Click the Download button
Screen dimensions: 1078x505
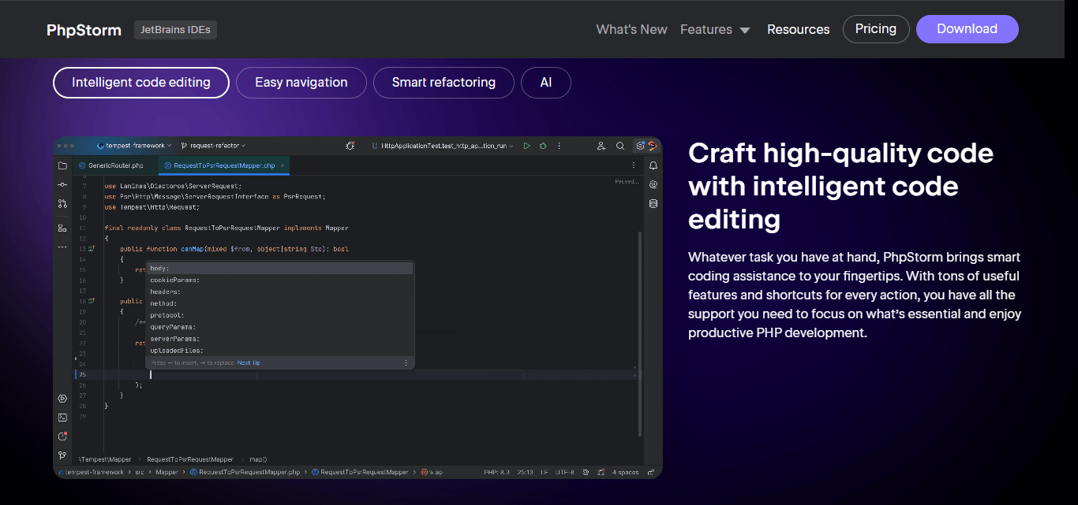click(967, 29)
